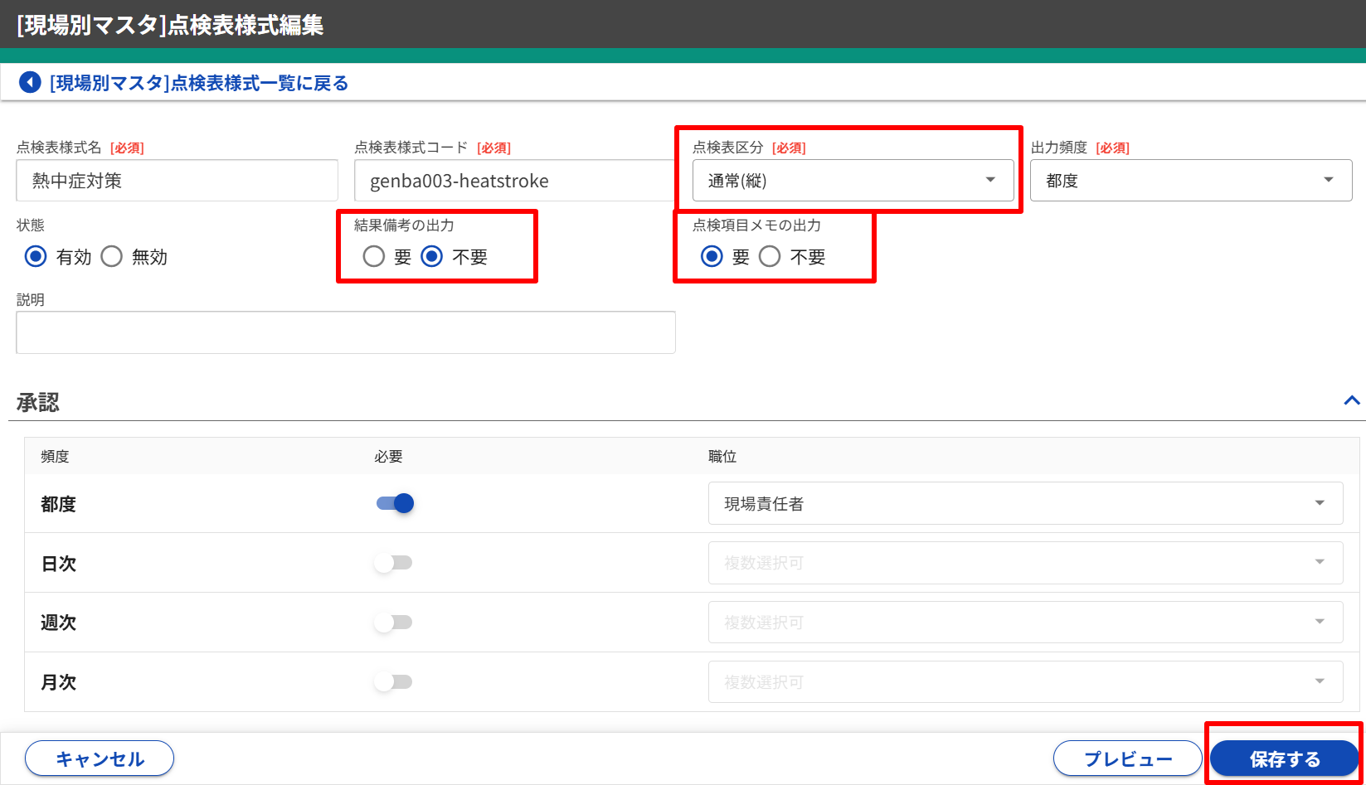The width and height of the screenshot is (1366, 785).
Task: Select 要 for 点検項目メモの出力
Action: (x=712, y=257)
